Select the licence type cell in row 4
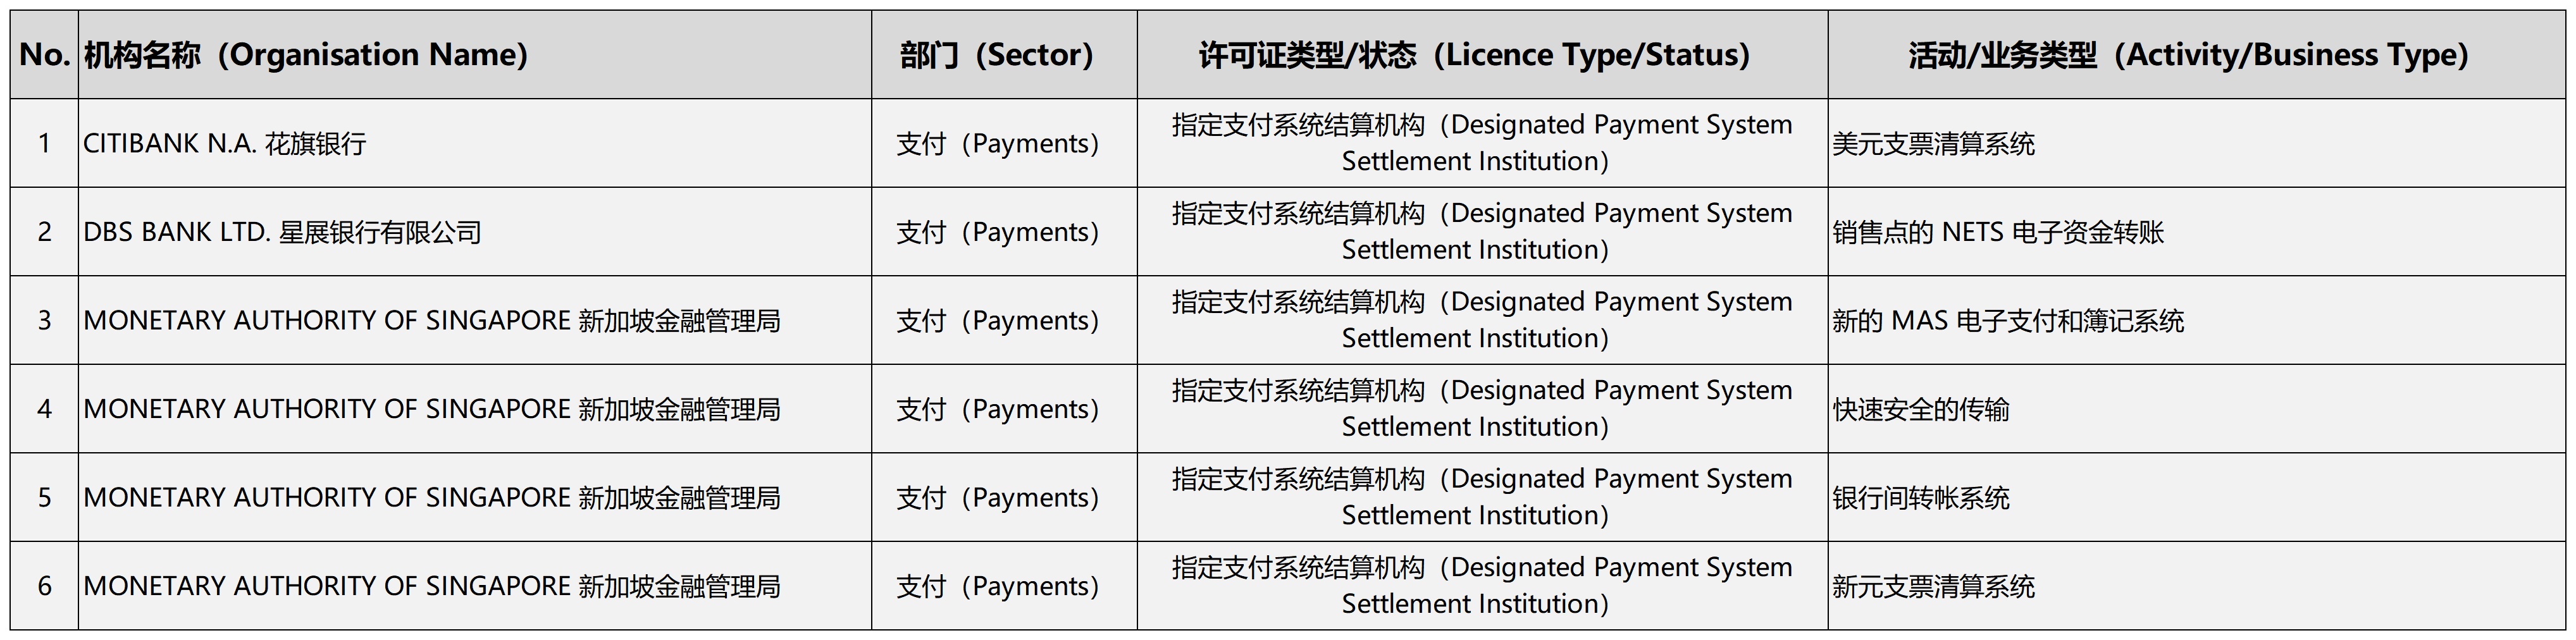 click(x=1482, y=409)
